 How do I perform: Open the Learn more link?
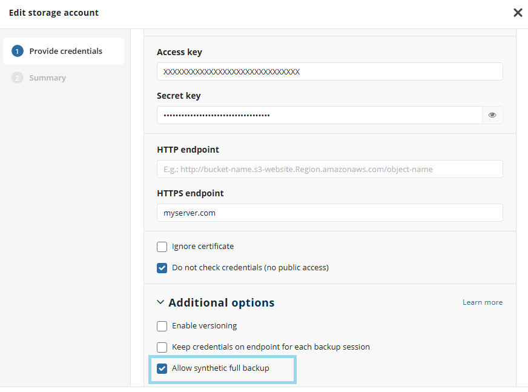(x=482, y=302)
